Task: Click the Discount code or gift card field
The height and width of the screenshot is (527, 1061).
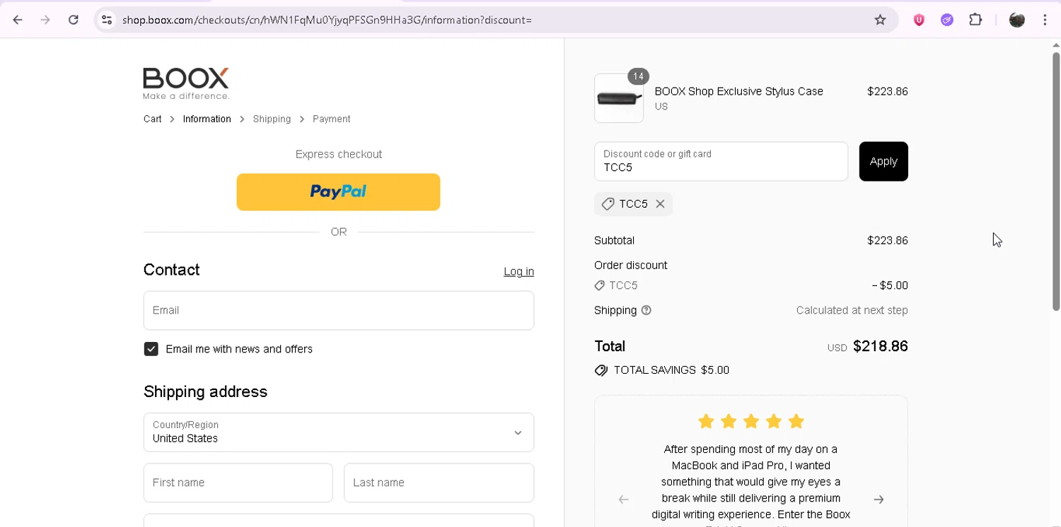Action: point(721,162)
